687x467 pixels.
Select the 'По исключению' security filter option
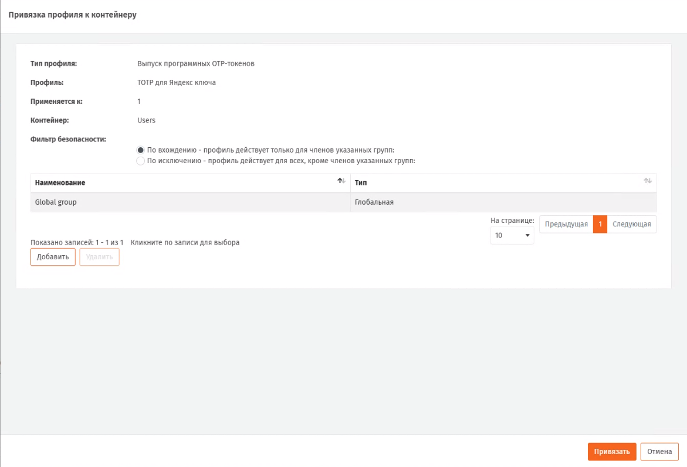point(141,161)
